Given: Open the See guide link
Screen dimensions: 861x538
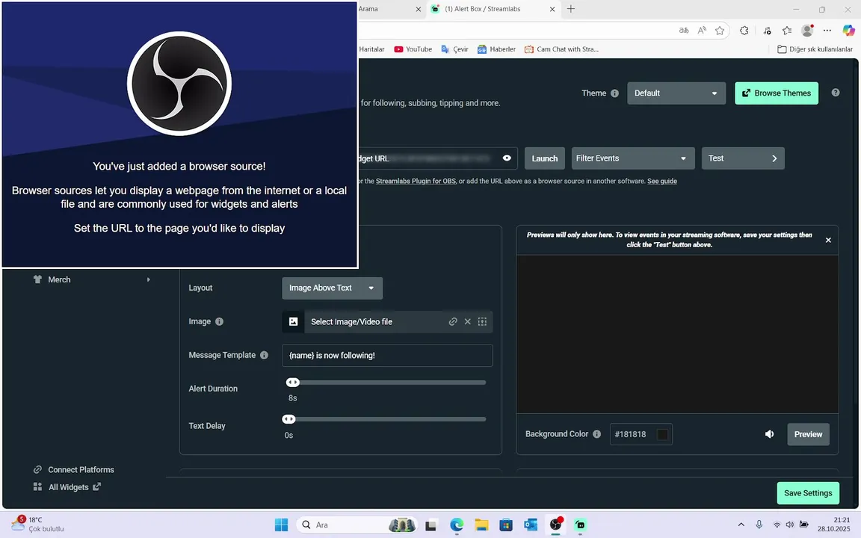Looking at the screenshot, I should coord(661,181).
